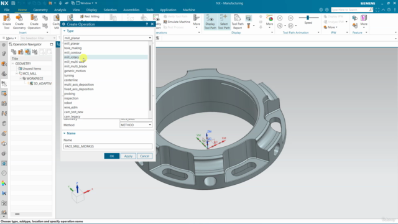Screen dimensions: 398x224
Task: Collapse the Name section of the dialog
Action: 65,133
